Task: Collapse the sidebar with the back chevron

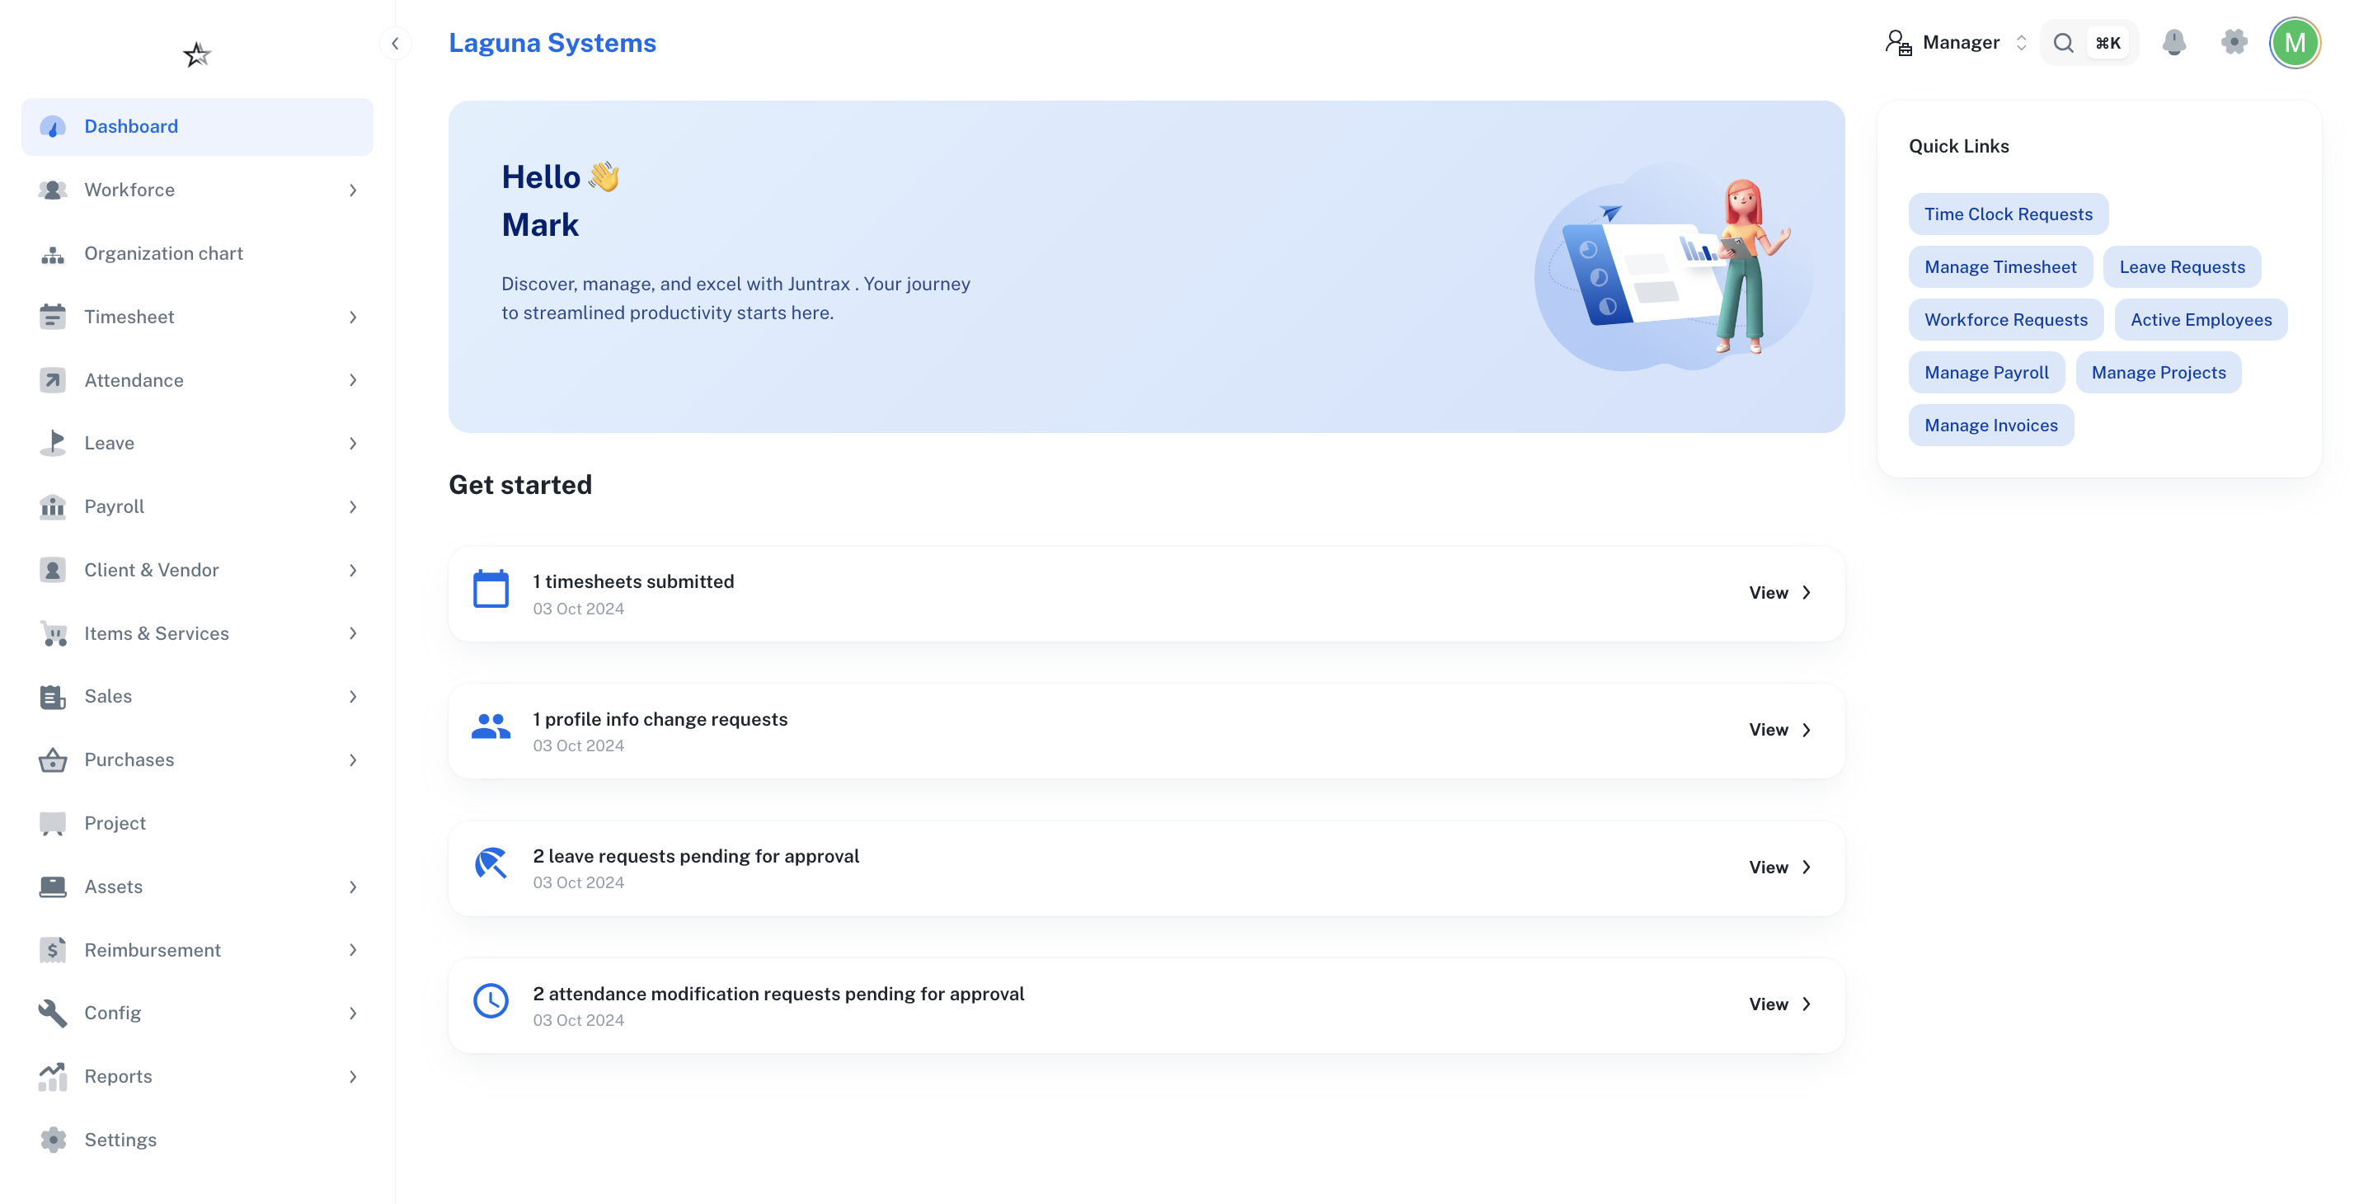Action: [395, 42]
